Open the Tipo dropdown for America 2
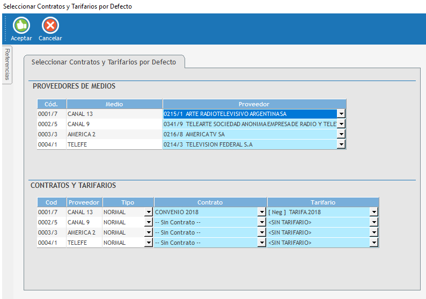The height and width of the screenshot is (299, 426). pyautogui.click(x=149, y=232)
